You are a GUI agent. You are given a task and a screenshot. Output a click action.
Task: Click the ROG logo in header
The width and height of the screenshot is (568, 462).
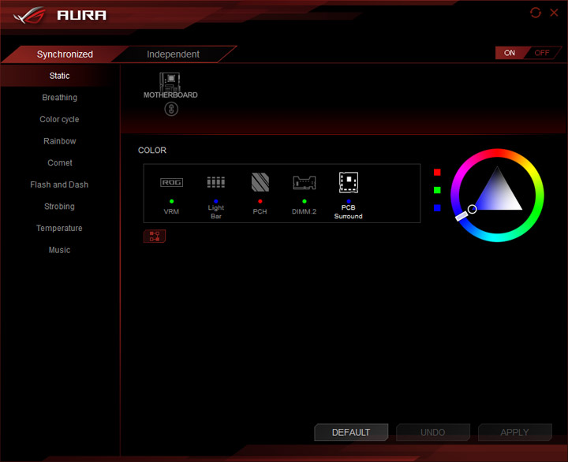pyautogui.click(x=30, y=15)
